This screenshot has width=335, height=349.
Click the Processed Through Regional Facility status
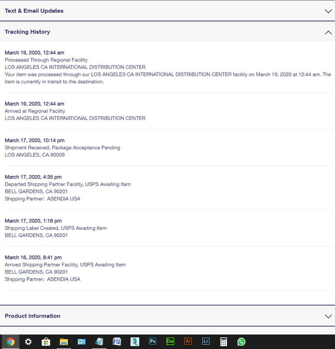click(x=46, y=60)
